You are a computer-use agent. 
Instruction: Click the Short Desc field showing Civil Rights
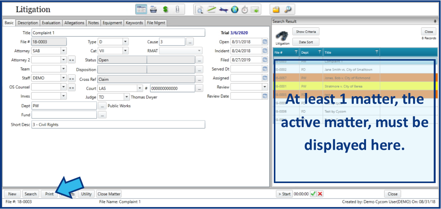click(118, 125)
